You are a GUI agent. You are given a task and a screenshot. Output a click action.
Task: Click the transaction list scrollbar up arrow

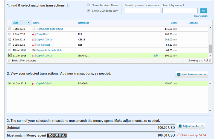pyautogui.click(x=210, y=28)
